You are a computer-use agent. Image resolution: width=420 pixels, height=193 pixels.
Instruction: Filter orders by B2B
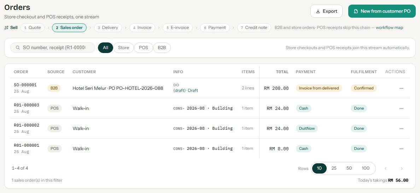coord(162,48)
